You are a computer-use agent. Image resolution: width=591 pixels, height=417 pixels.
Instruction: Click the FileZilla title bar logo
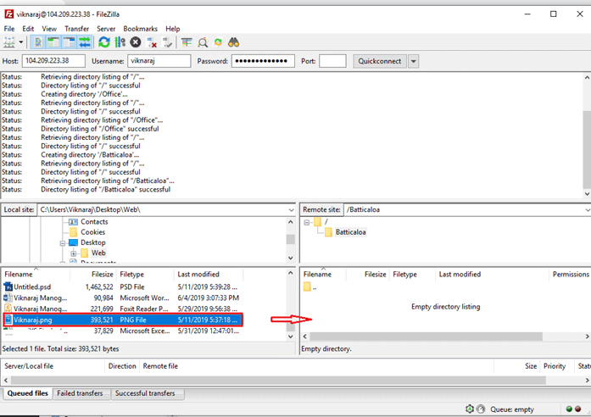pyautogui.click(x=8, y=14)
